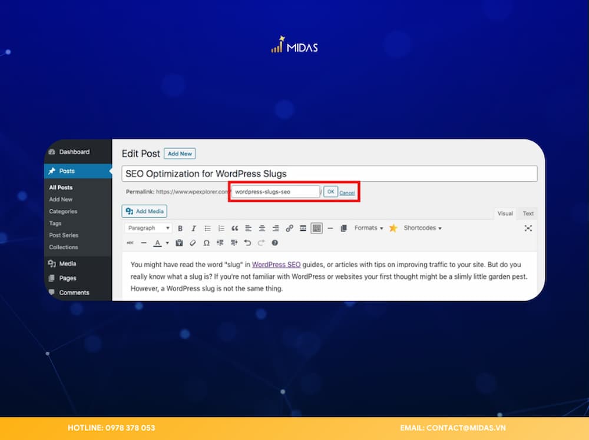The height and width of the screenshot is (440, 589).
Task: Open the Formats dropdown
Action: coord(369,228)
